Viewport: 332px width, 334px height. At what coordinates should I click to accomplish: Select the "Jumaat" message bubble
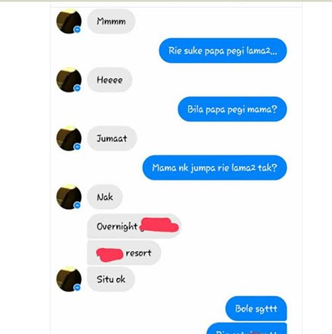point(112,138)
